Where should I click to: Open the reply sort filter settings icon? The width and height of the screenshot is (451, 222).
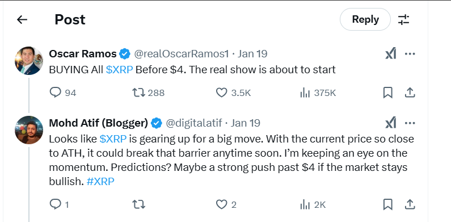click(403, 19)
